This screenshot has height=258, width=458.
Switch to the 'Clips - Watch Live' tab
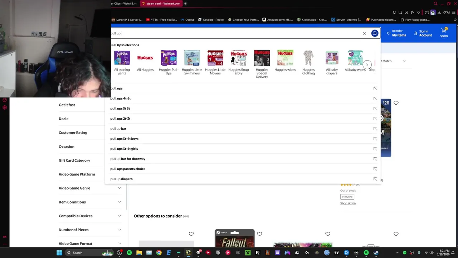124,4
